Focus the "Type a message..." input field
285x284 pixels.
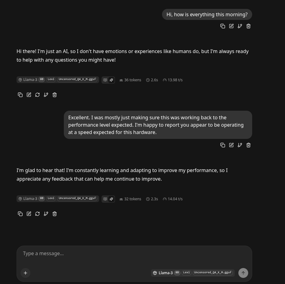coord(134,254)
